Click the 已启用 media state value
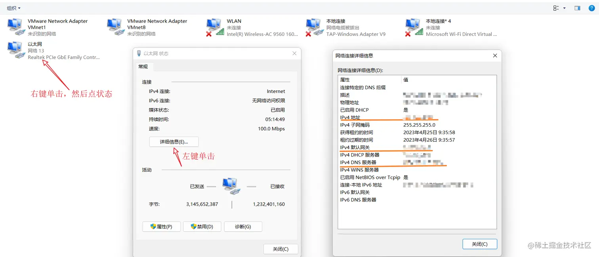The image size is (599, 257). coord(278,110)
